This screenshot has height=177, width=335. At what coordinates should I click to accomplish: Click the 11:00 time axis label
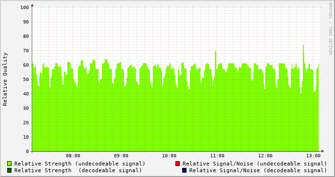tap(217, 156)
